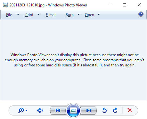Expand the Burn dropdown arrow
The height and width of the screenshot is (119, 147).
78,14
